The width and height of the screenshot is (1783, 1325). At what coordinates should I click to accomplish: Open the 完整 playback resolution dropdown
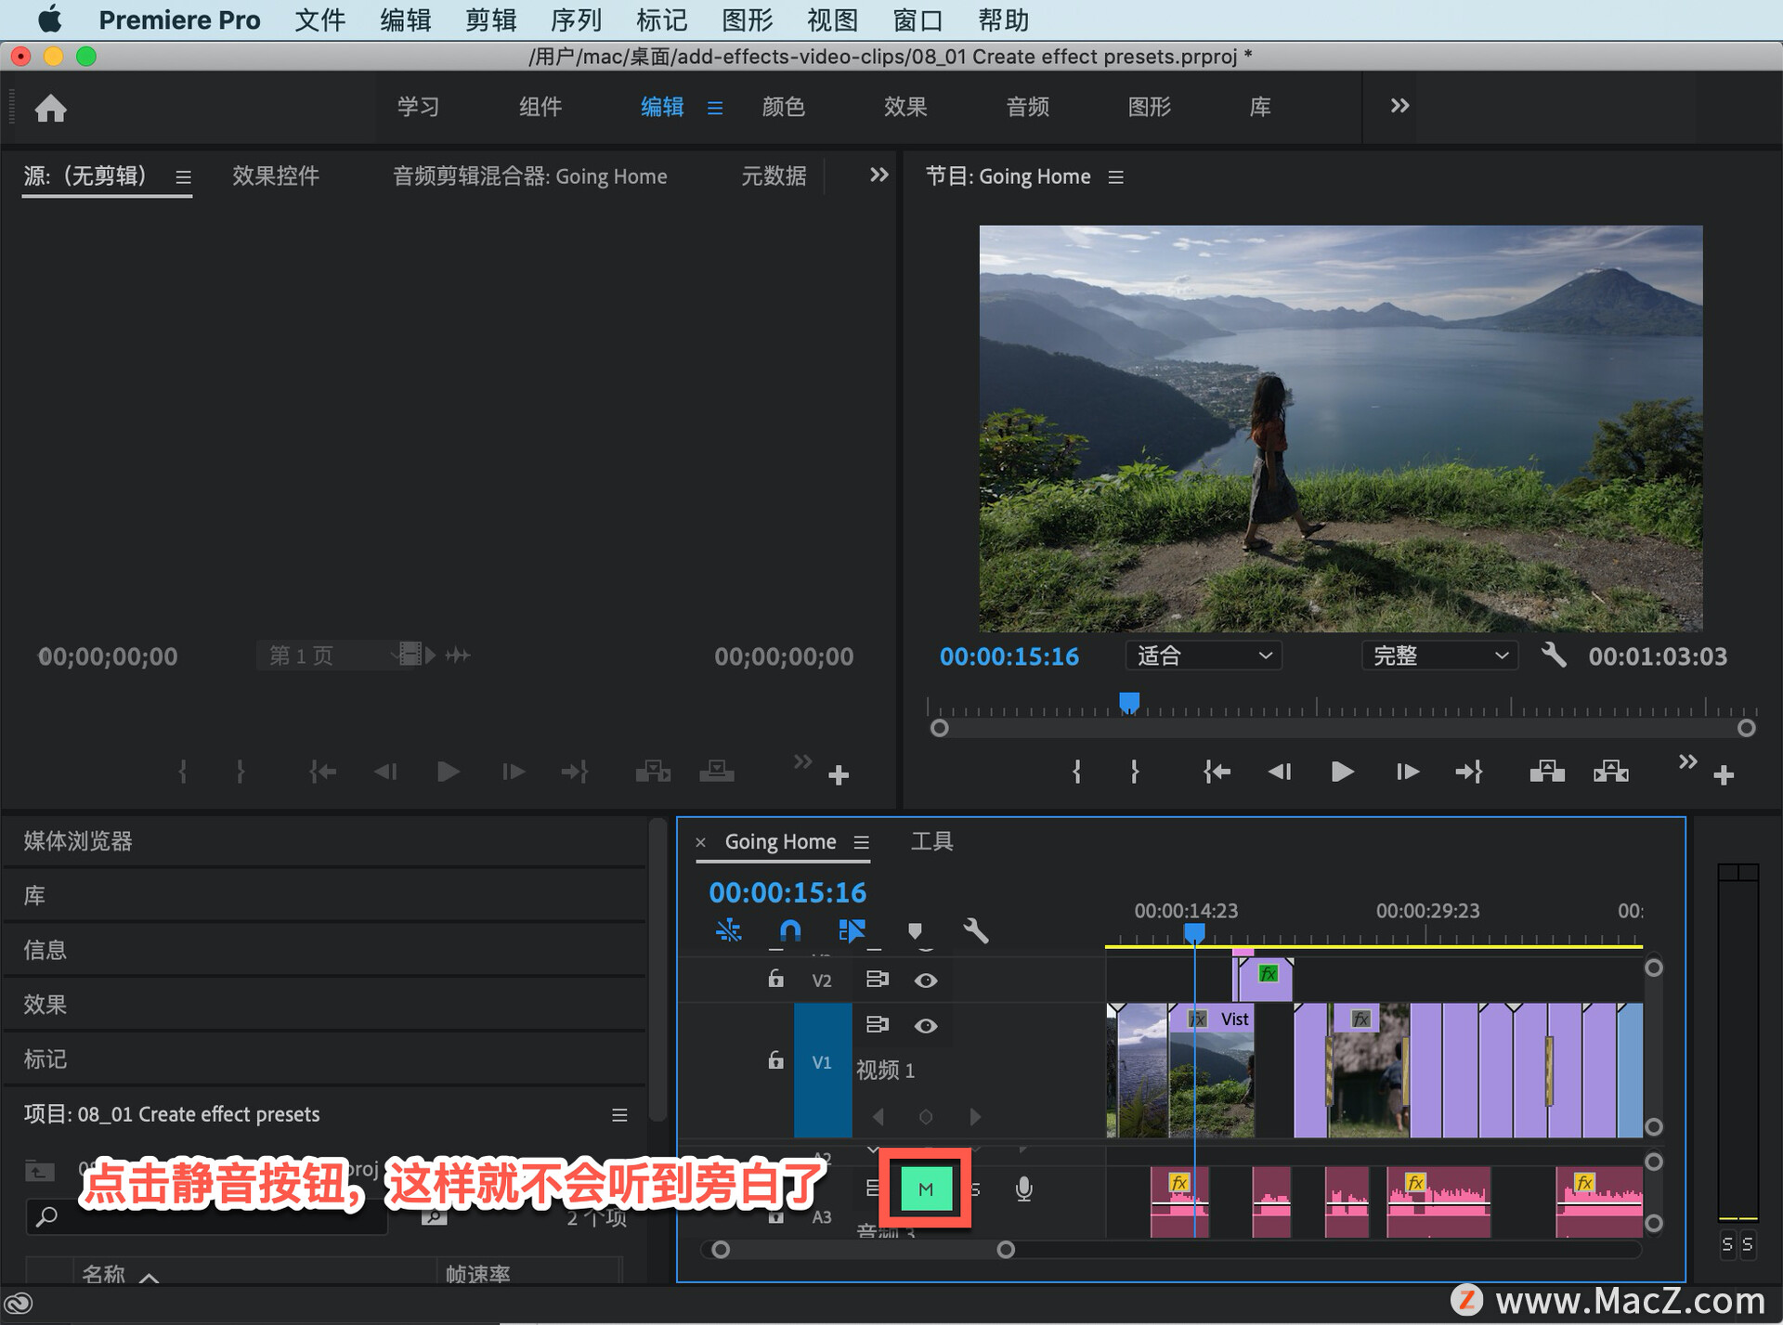click(1439, 656)
